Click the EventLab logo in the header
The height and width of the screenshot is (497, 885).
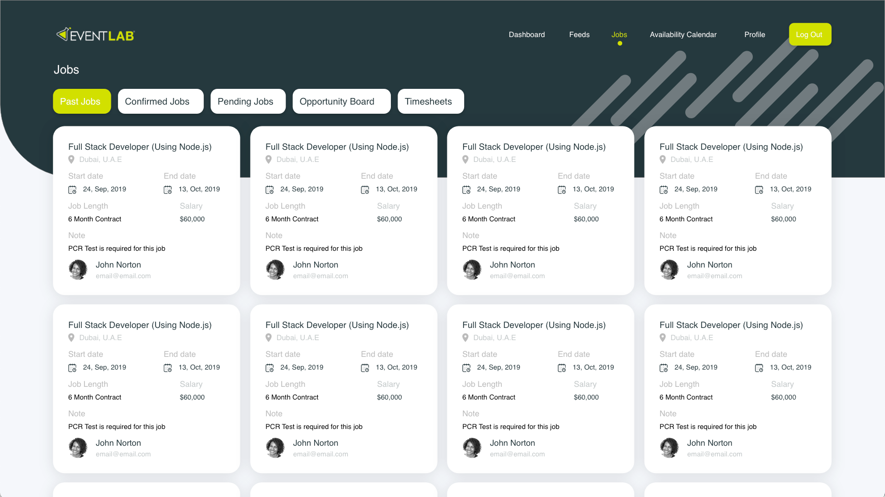pyautogui.click(x=95, y=35)
